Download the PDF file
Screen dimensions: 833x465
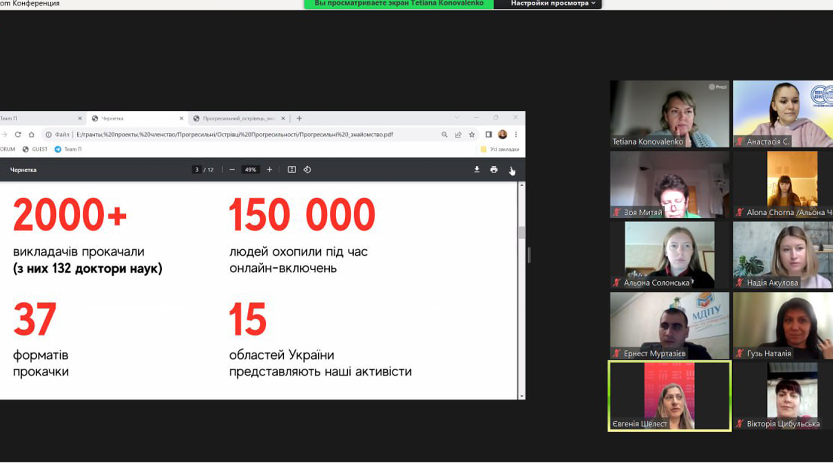pos(477,169)
